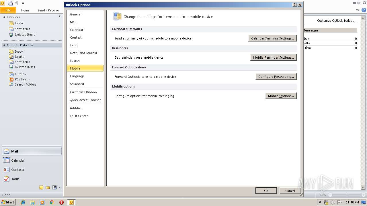This screenshot has height=206, width=367.
Task: Select Calendar category in Outlook Options
Action: click(85, 30)
